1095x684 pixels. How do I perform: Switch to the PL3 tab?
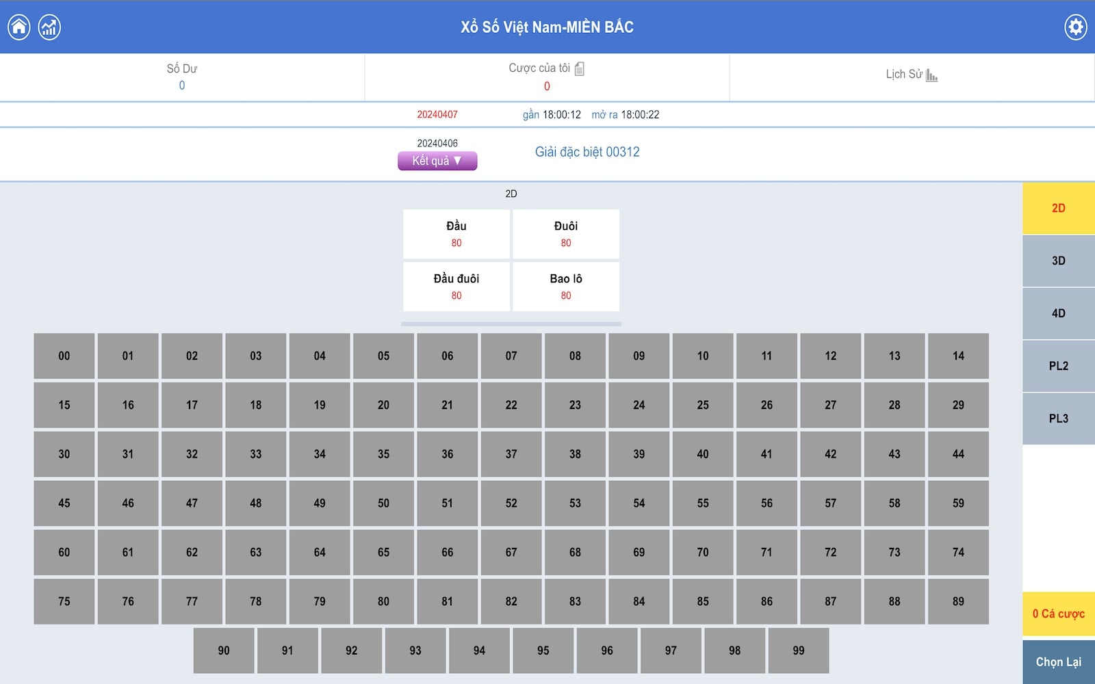[1059, 419]
